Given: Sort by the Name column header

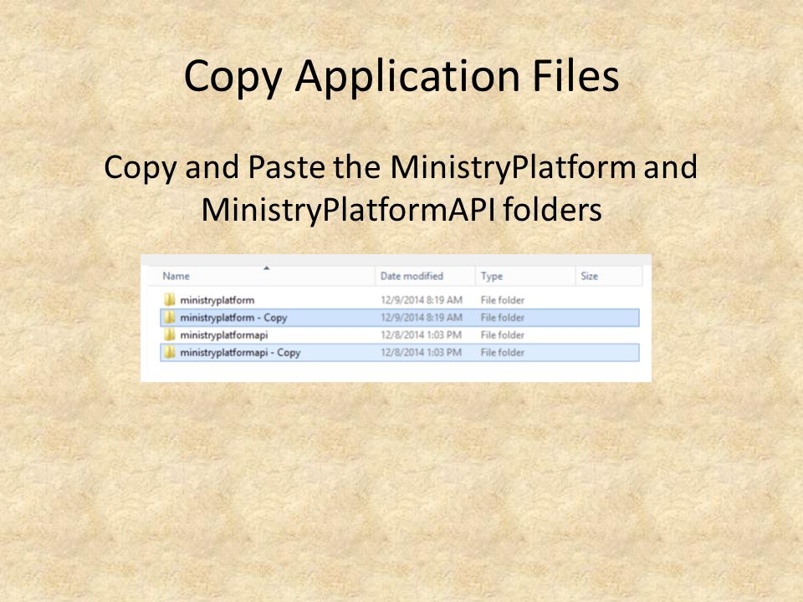Looking at the screenshot, I should pos(176,276).
